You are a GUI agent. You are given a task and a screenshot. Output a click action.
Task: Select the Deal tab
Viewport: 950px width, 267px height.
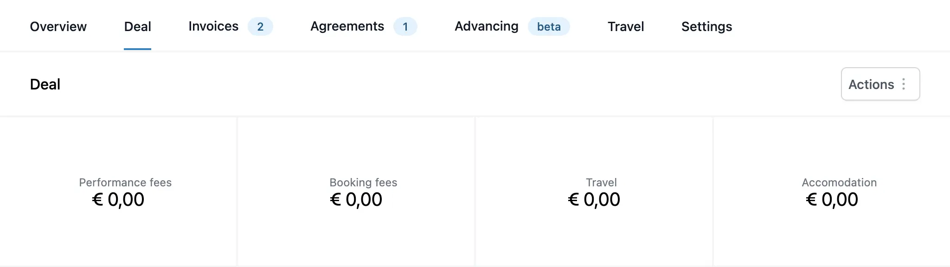click(x=137, y=26)
